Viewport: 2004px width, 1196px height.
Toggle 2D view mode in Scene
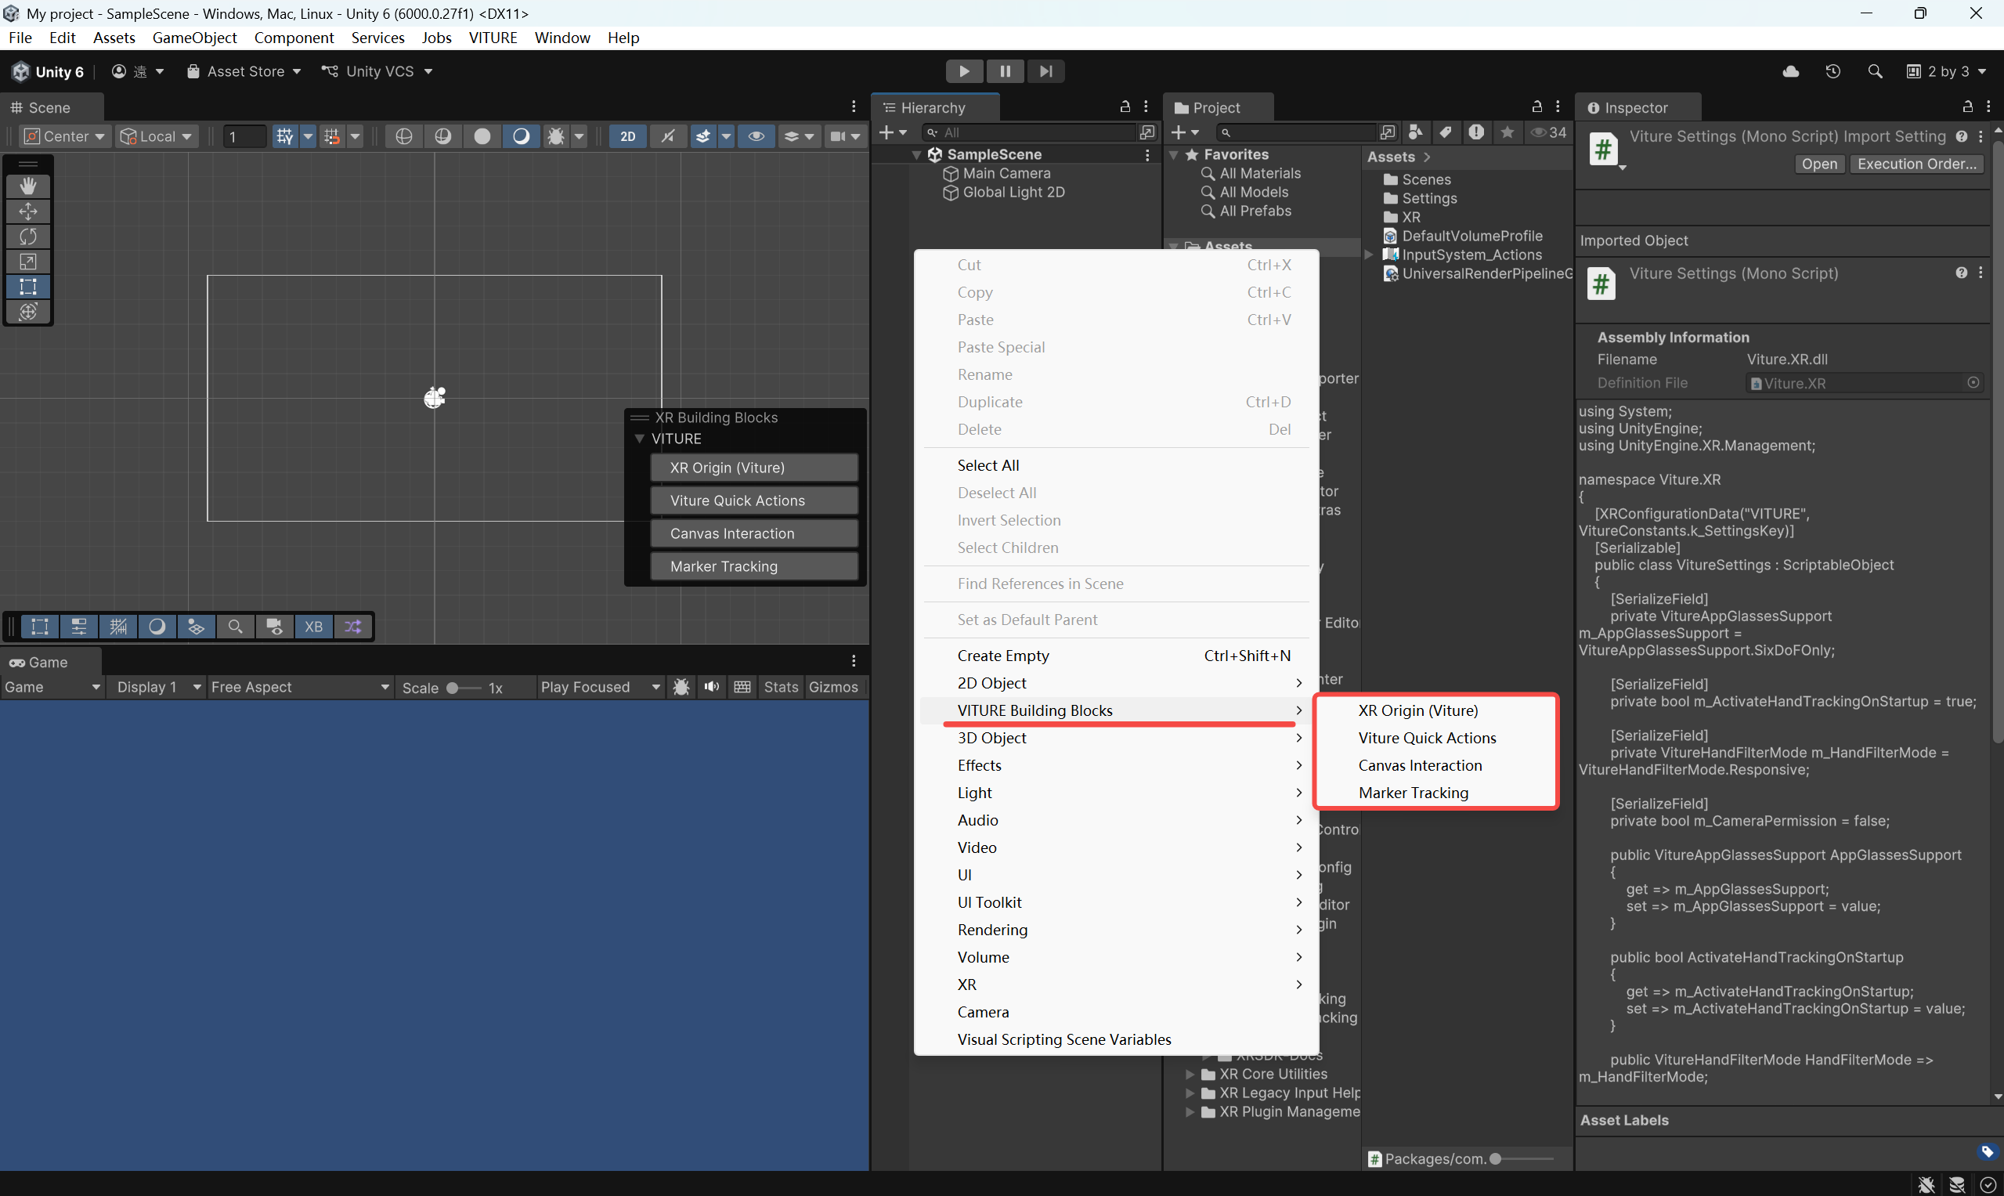(x=628, y=136)
